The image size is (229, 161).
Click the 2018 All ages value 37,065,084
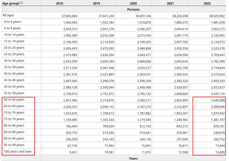pos(69,16)
